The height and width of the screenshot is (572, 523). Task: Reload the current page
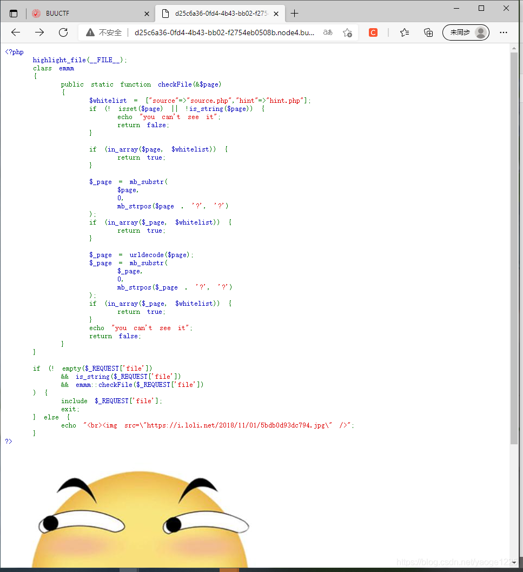pos(63,32)
